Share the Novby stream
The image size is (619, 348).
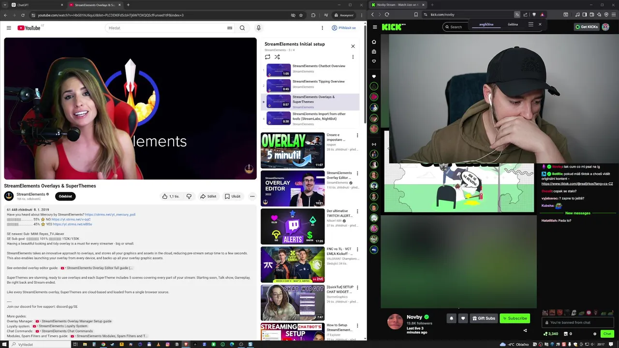coord(525,331)
